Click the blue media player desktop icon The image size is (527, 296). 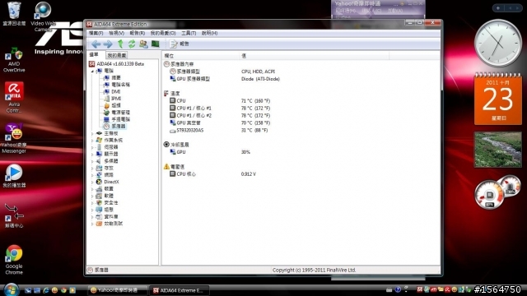click(x=14, y=176)
